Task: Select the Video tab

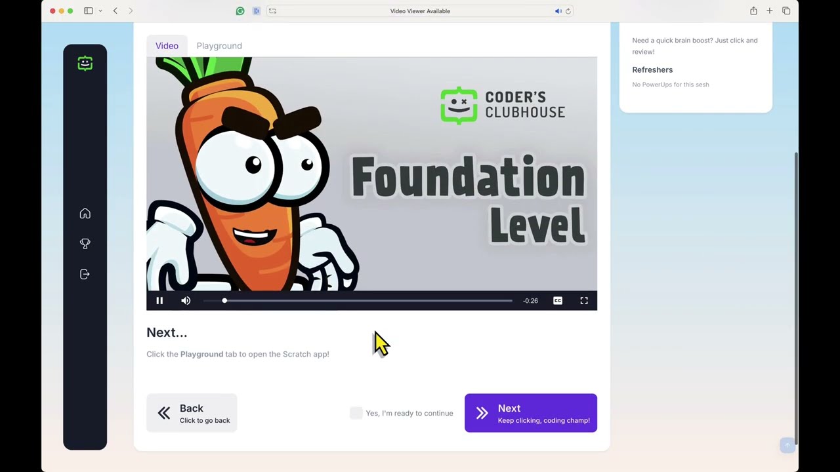Action: [167, 46]
